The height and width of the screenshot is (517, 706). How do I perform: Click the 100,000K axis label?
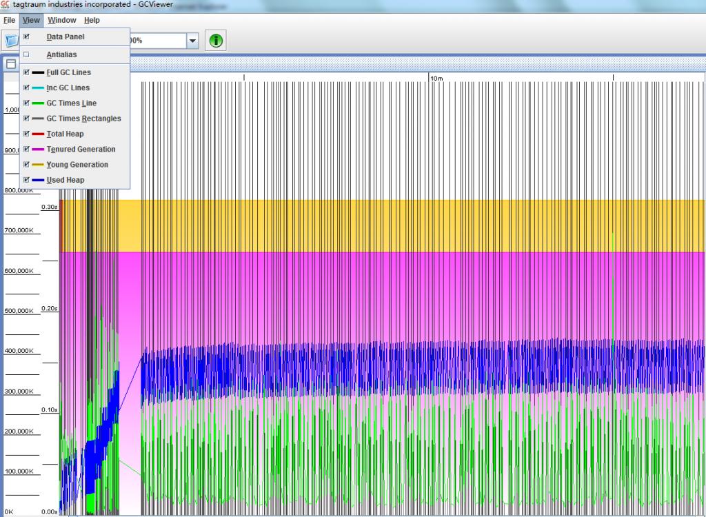click(x=19, y=472)
